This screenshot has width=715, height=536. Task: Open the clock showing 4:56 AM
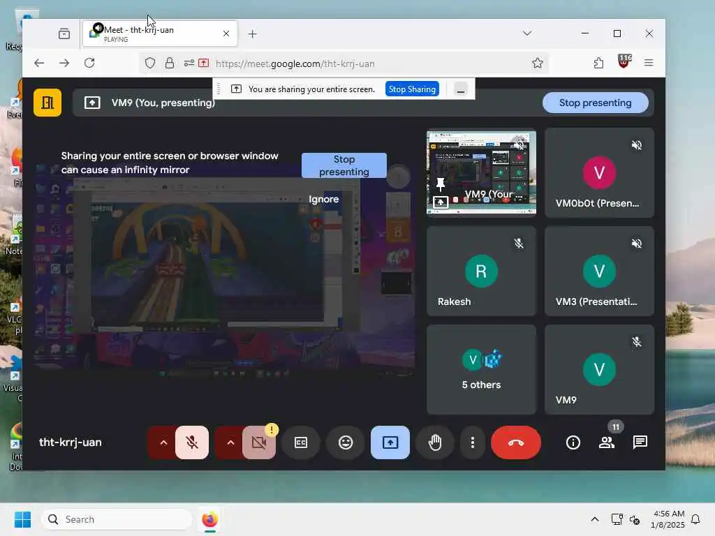click(668, 519)
